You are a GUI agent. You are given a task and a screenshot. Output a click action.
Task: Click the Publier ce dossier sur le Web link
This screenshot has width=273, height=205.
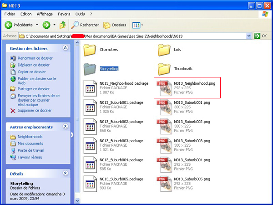(x=37, y=81)
